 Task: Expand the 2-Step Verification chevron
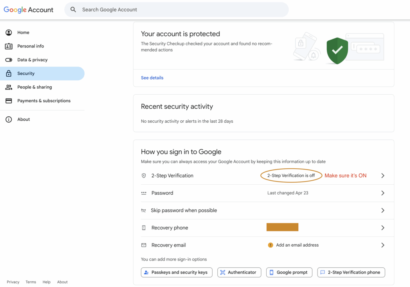coord(382,175)
